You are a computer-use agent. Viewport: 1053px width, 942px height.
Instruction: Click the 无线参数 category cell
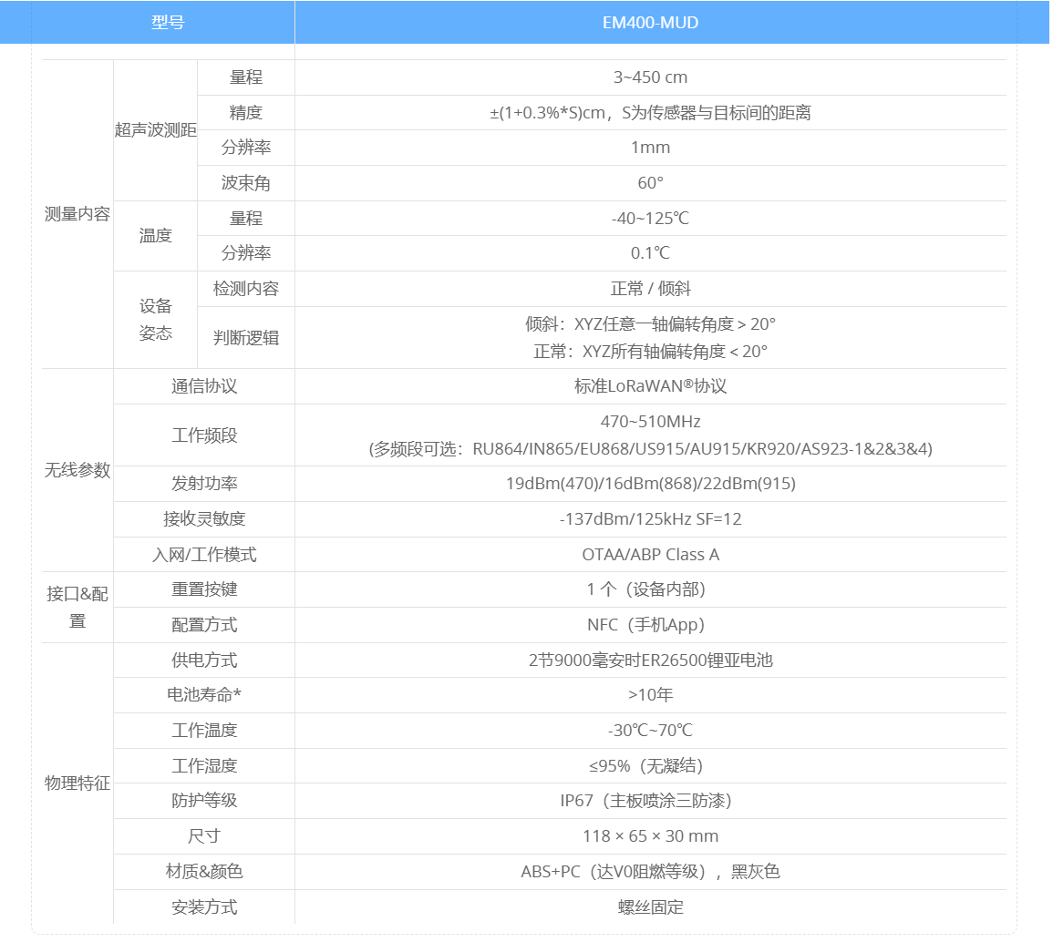[x=77, y=470]
